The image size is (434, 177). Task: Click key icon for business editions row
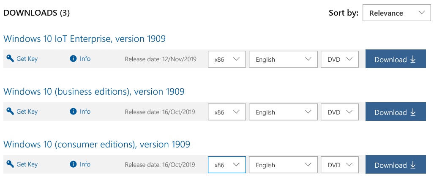10,112
